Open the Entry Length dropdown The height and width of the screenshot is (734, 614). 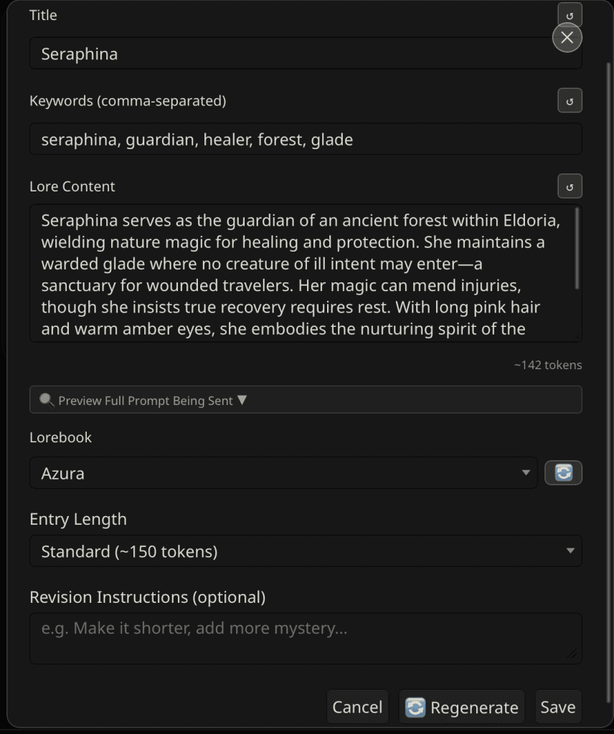click(x=305, y=551)
